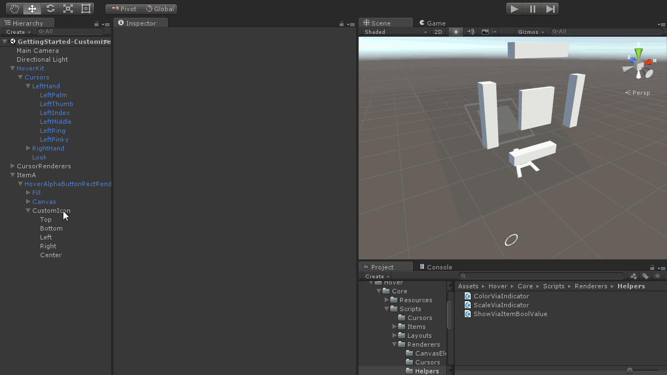
Task: Click the Create button in Hierarchy
Action: [x=18, y=32]
